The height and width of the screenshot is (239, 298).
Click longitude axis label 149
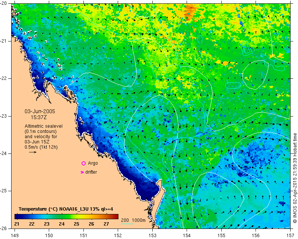[15, 236]
